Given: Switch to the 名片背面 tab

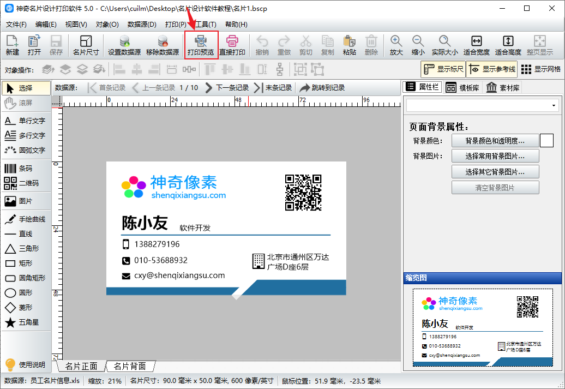Looking at the screenshot, I should [130, 366].
